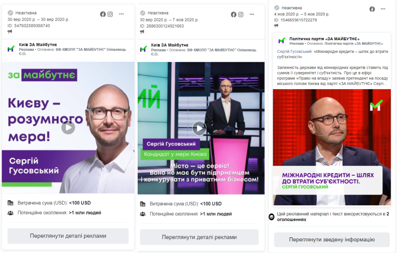
Task: Click the 'Міжнародні кредити' ad image
Action: tap(332, 147)
